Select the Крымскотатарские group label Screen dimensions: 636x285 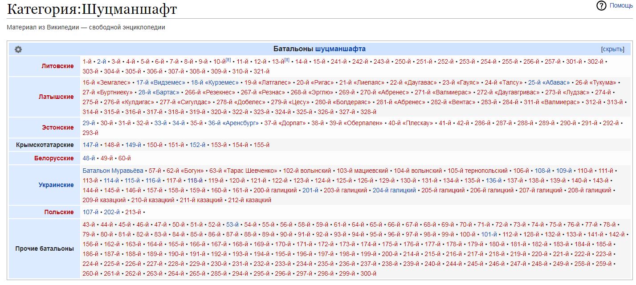click(45, 145)
